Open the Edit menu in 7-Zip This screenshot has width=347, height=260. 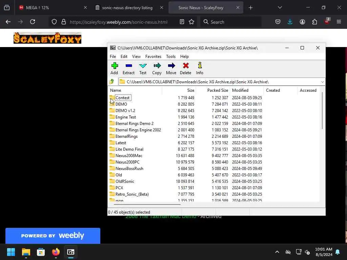pyautogui.click(x=124, y=57)
